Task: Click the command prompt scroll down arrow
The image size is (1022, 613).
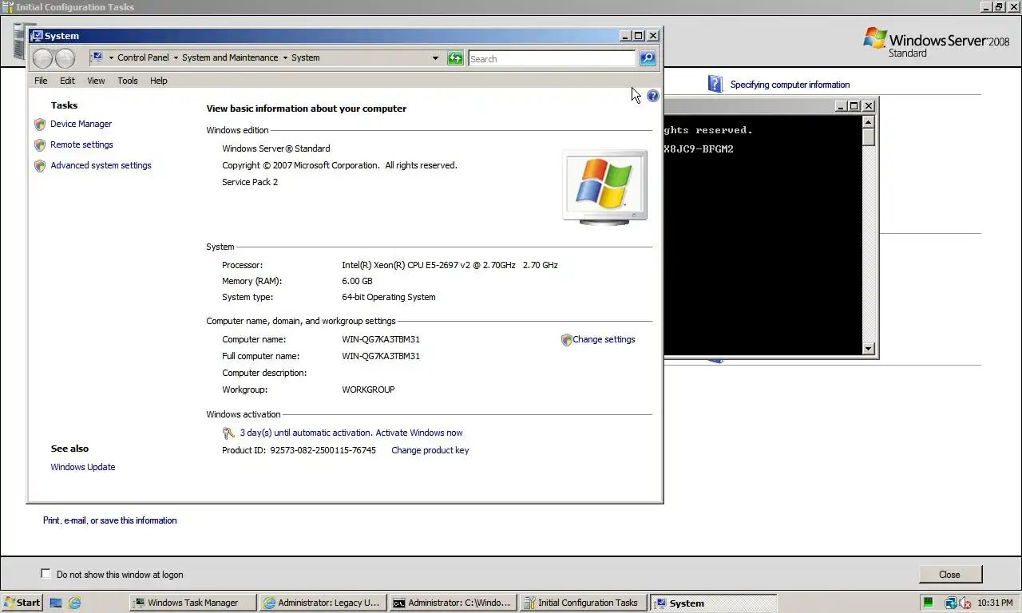Action: 869,349
